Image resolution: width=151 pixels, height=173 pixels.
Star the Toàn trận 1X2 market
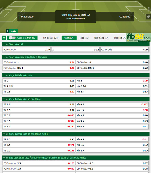tap(7, 44)
